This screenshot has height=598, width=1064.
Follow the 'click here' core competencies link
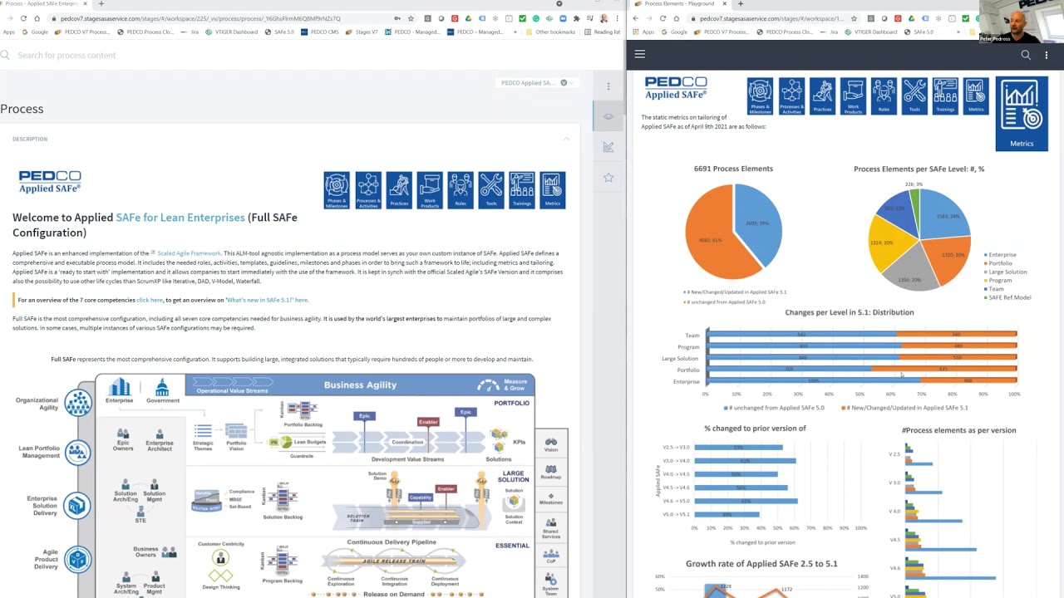[x=150, y=300]
